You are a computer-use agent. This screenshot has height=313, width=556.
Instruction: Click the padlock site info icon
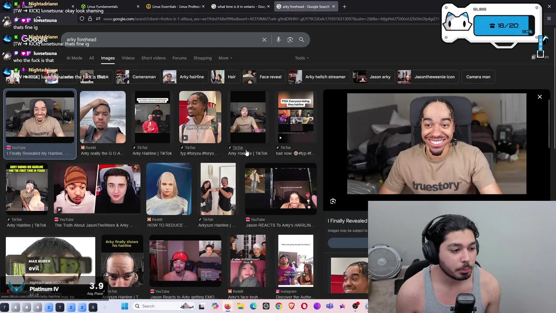click(x=90, y=19)
